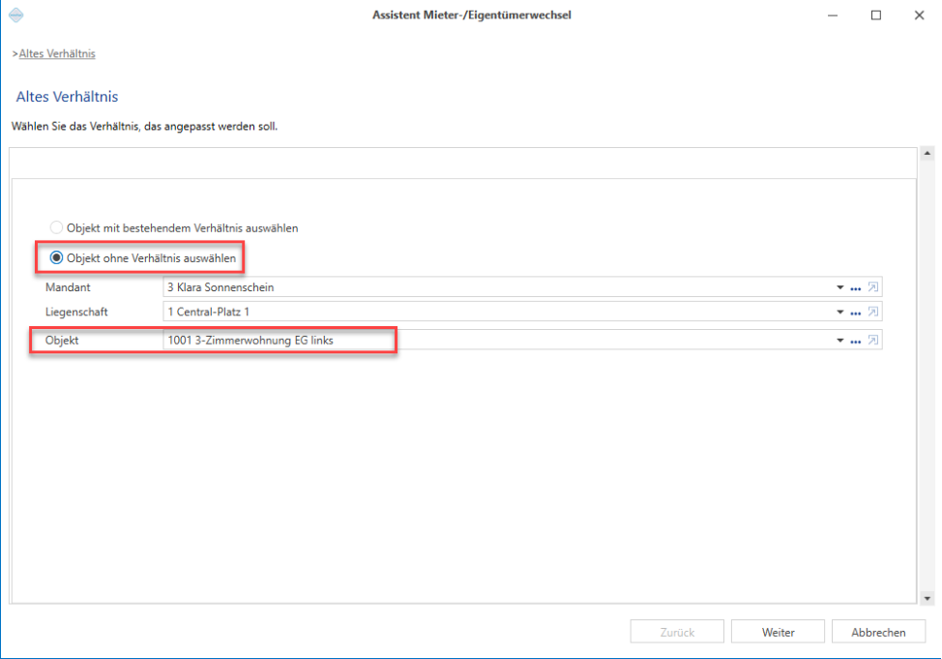The width and height of the screenshot is (942, 659).
Task: Click the Abbrechen button
Action: point(878,632)
